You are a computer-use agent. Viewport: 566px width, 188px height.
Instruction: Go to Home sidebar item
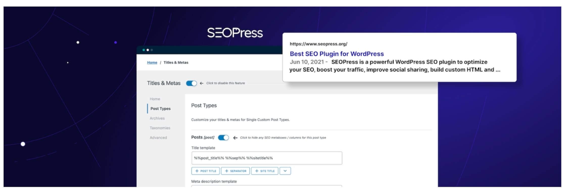coord(155,99)
